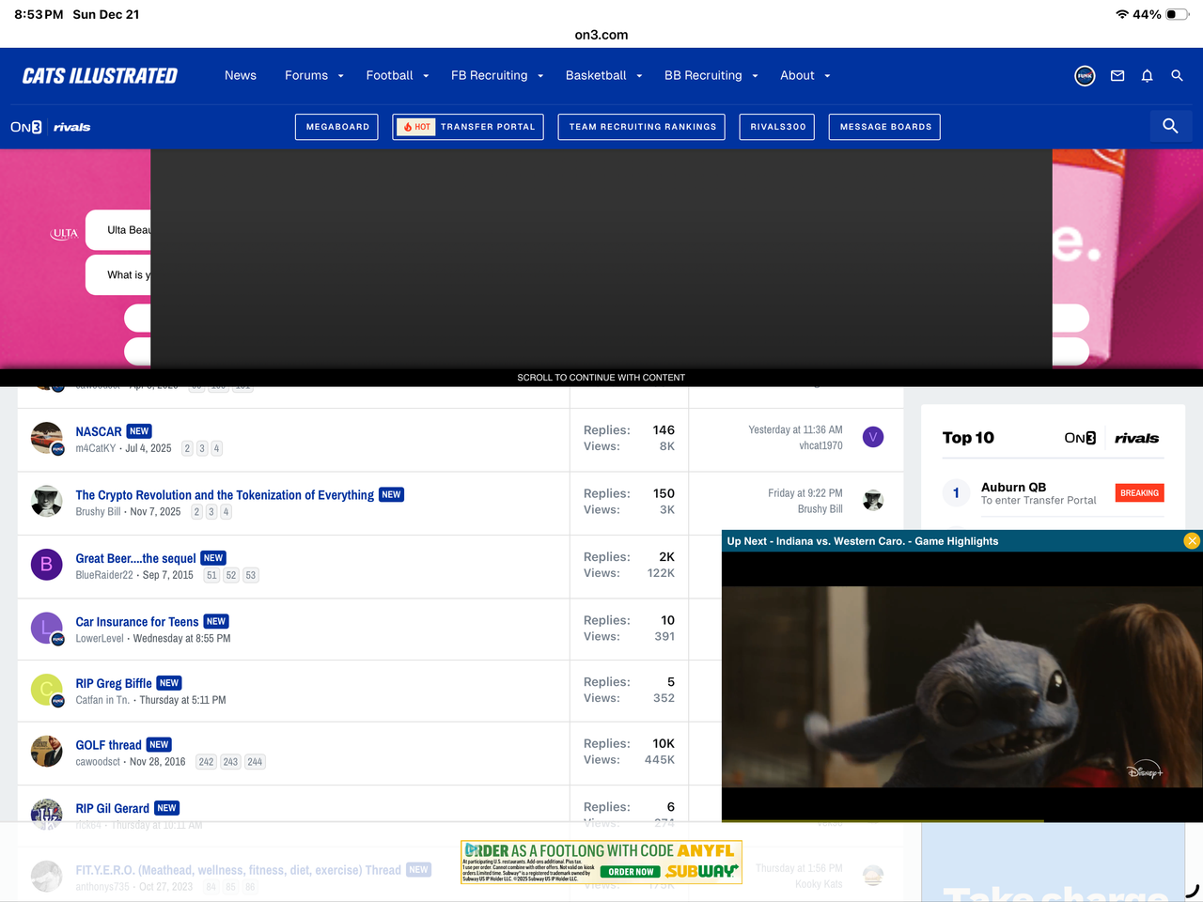Click ORDER NOW in Subway ad

coord(631,872)
